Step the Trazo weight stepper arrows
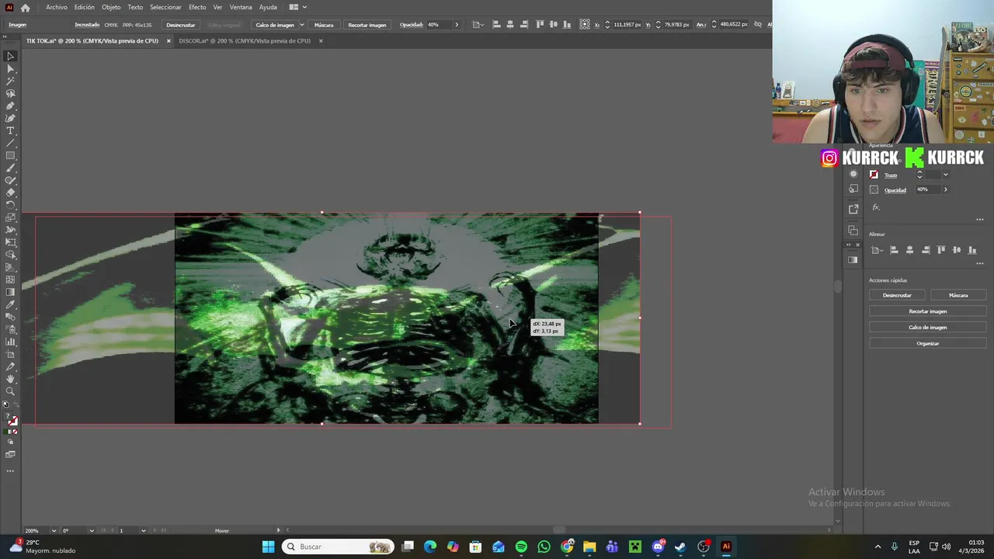Screen dimensions: 994x559 (919, 175)
